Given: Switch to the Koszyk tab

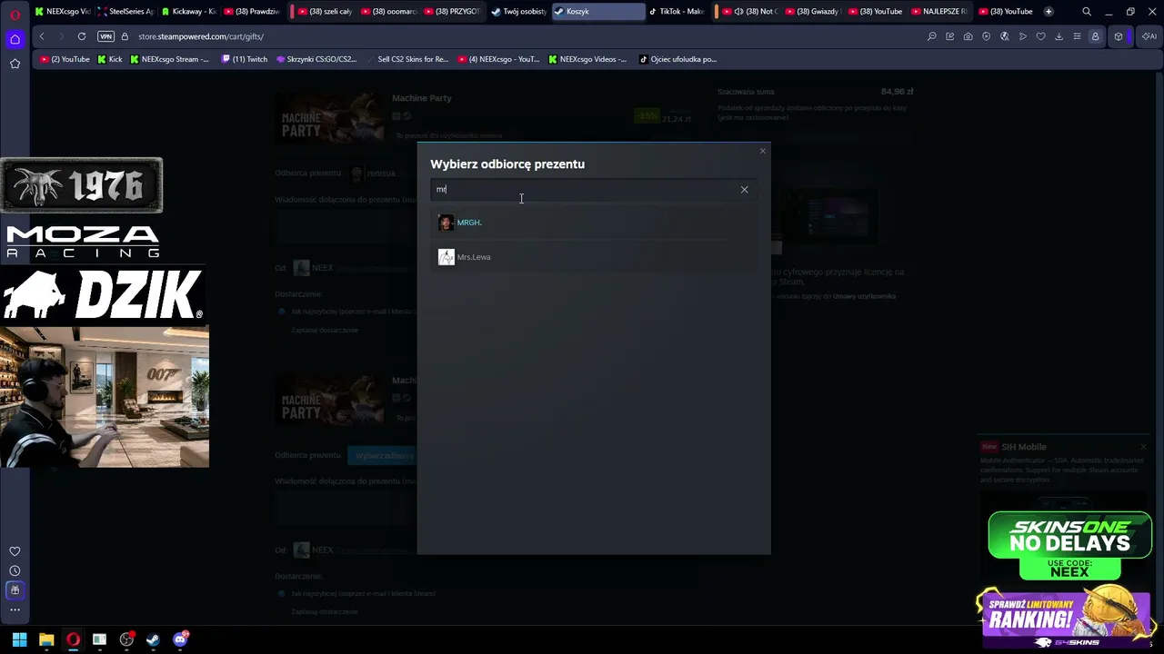Looking at the screenshot, I should click(x=599, y=12).
